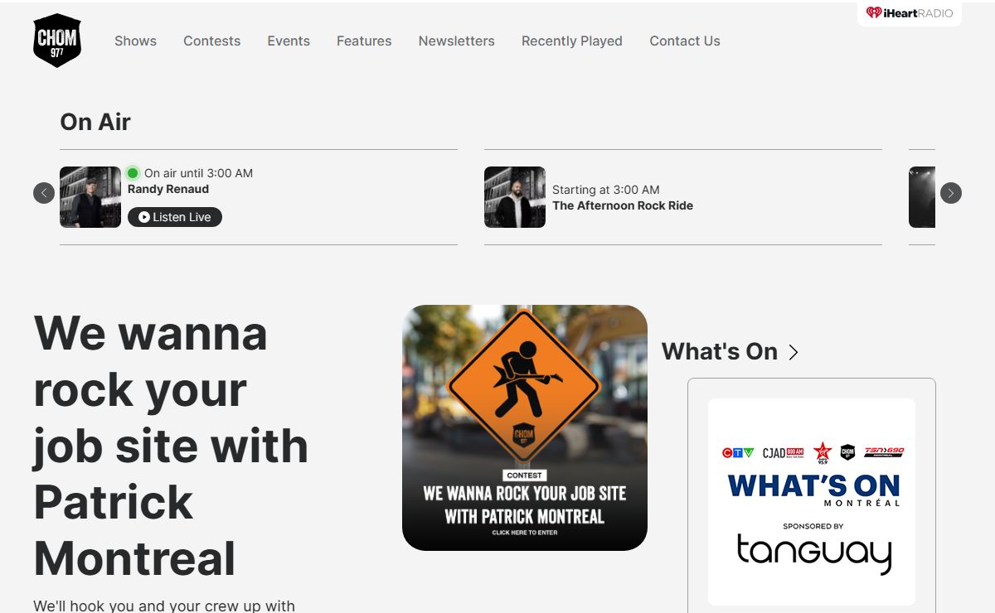Click the previous arrow in On Air carousel
995x613 pixels.
(x=44, y=193)
